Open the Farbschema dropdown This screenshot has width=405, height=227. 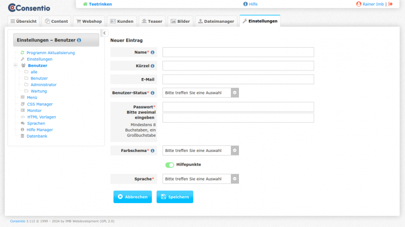[200, 150]
